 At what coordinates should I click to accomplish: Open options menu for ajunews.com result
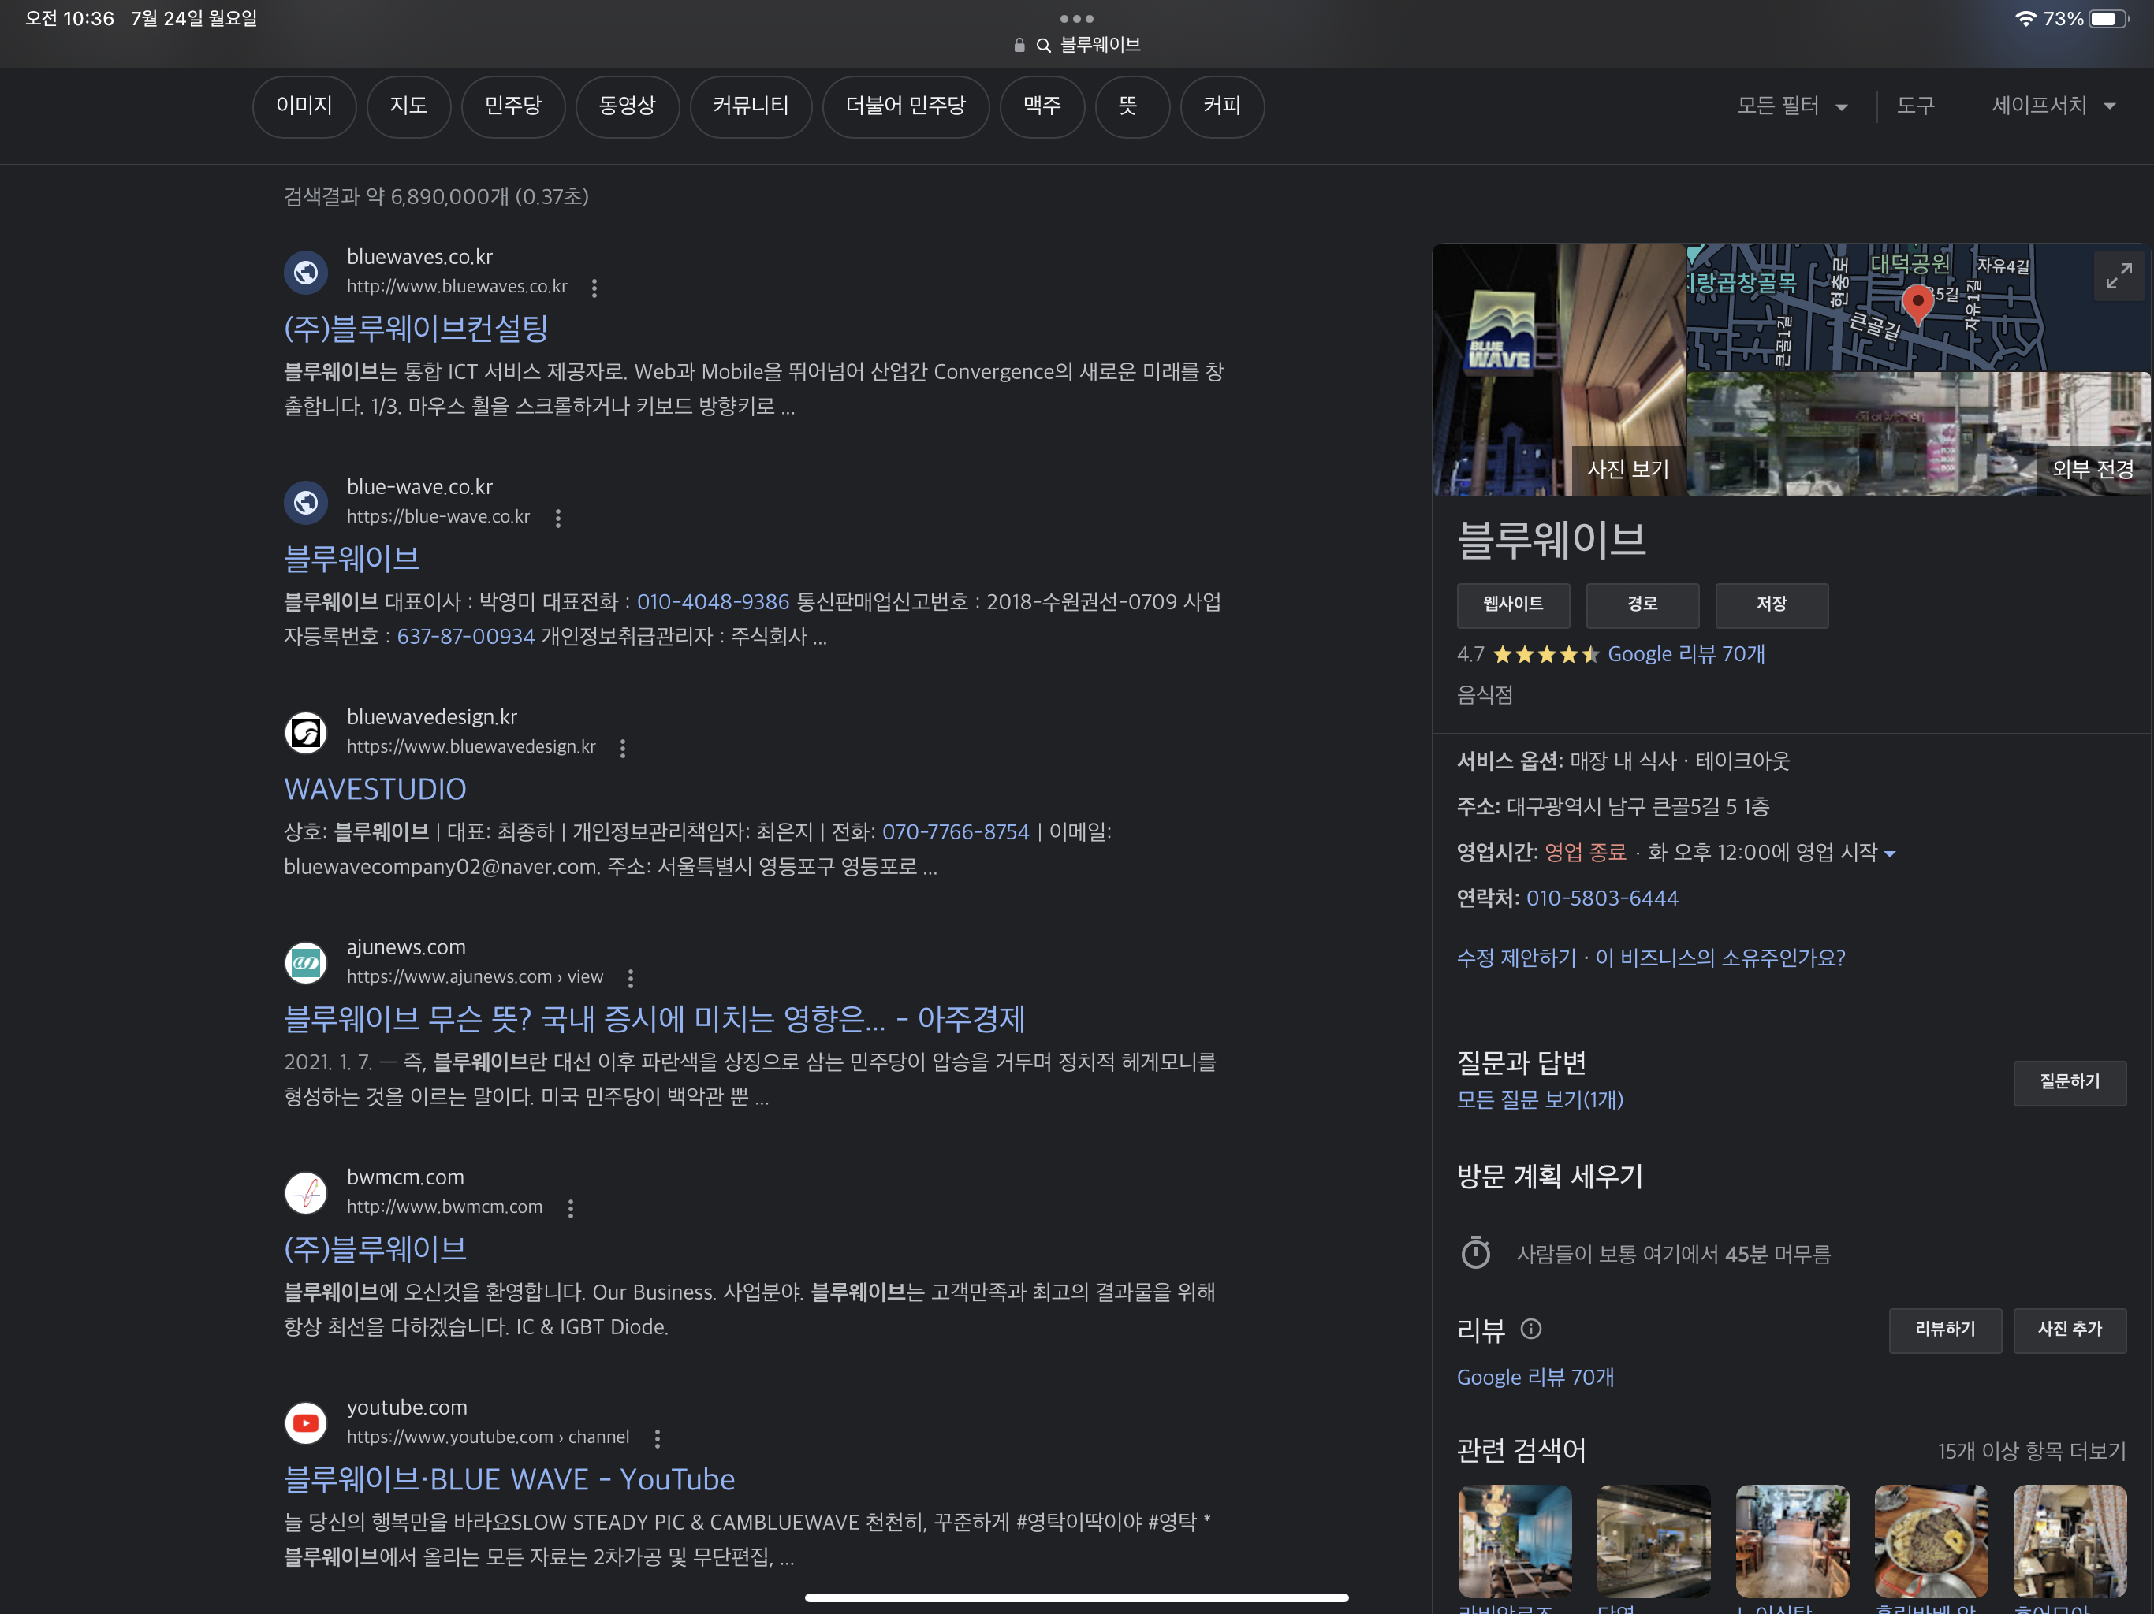pos(631,977)
